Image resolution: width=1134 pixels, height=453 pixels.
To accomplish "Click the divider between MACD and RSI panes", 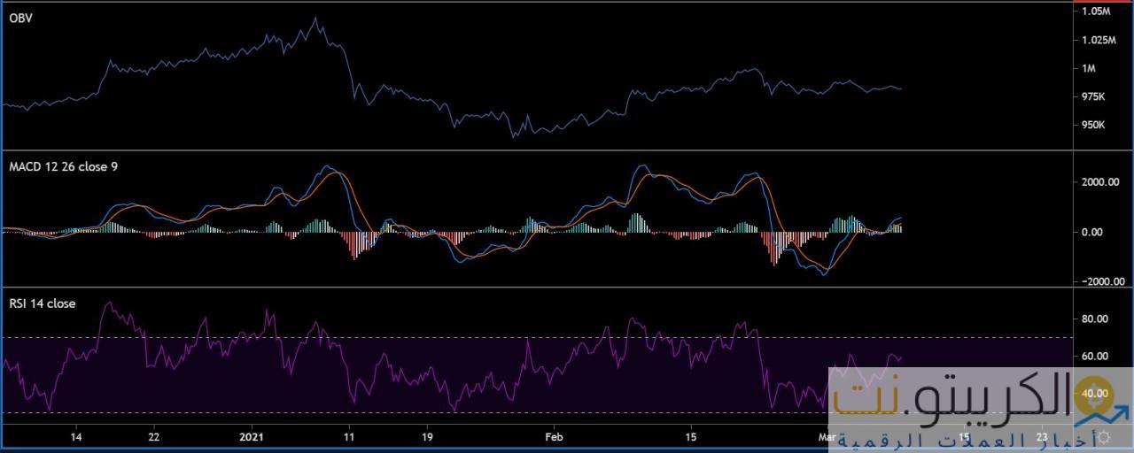I will pyautogui.click(x=532, y=288).
